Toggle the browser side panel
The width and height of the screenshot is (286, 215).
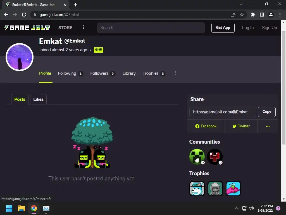coord(262,15)
